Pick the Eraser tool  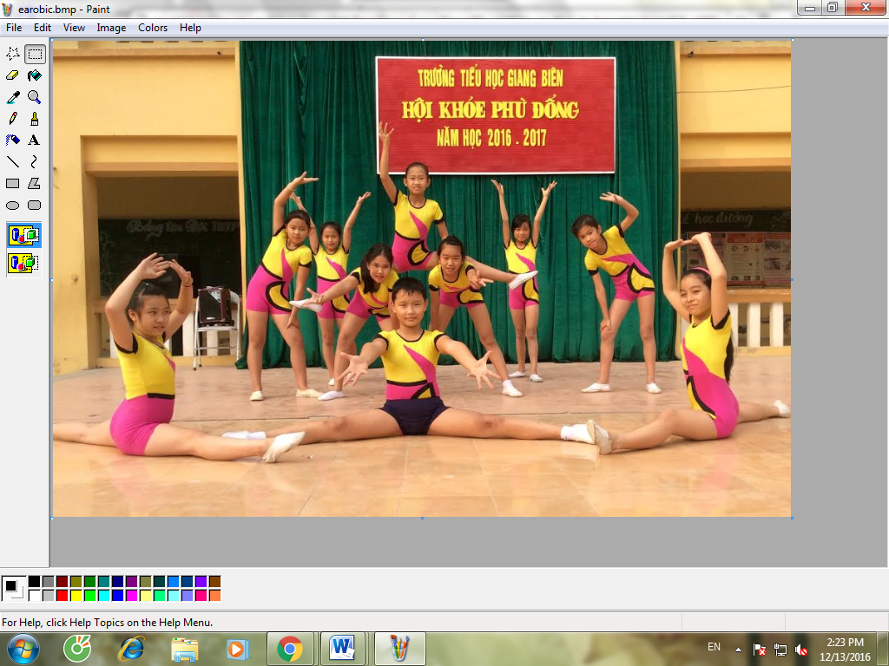click(13, 75)
